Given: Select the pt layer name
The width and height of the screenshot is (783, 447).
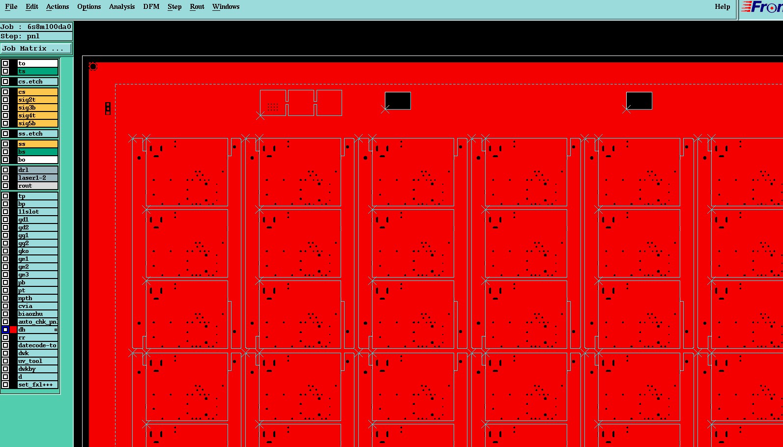Looking at the screenshot, I should [x=38, y=290].
